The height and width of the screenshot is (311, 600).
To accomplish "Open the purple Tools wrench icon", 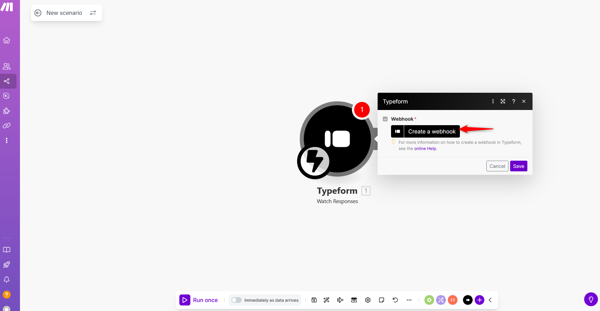I will (x=441, y=300).
